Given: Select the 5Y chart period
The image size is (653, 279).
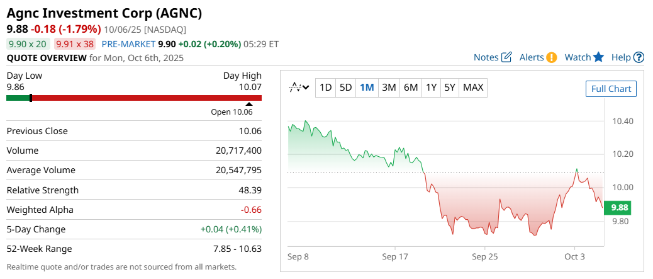Looking at the screenshot, I should tap(449, 88).
